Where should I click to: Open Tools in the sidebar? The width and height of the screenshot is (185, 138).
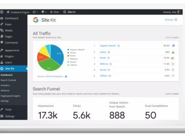click(x=8, y=110)
